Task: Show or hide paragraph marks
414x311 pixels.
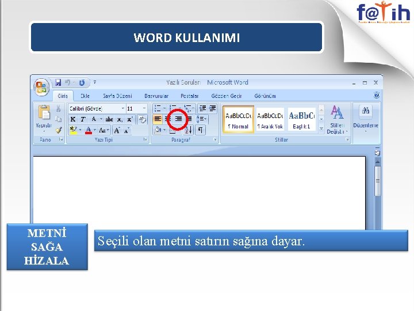Action: [x=201, y=130]
